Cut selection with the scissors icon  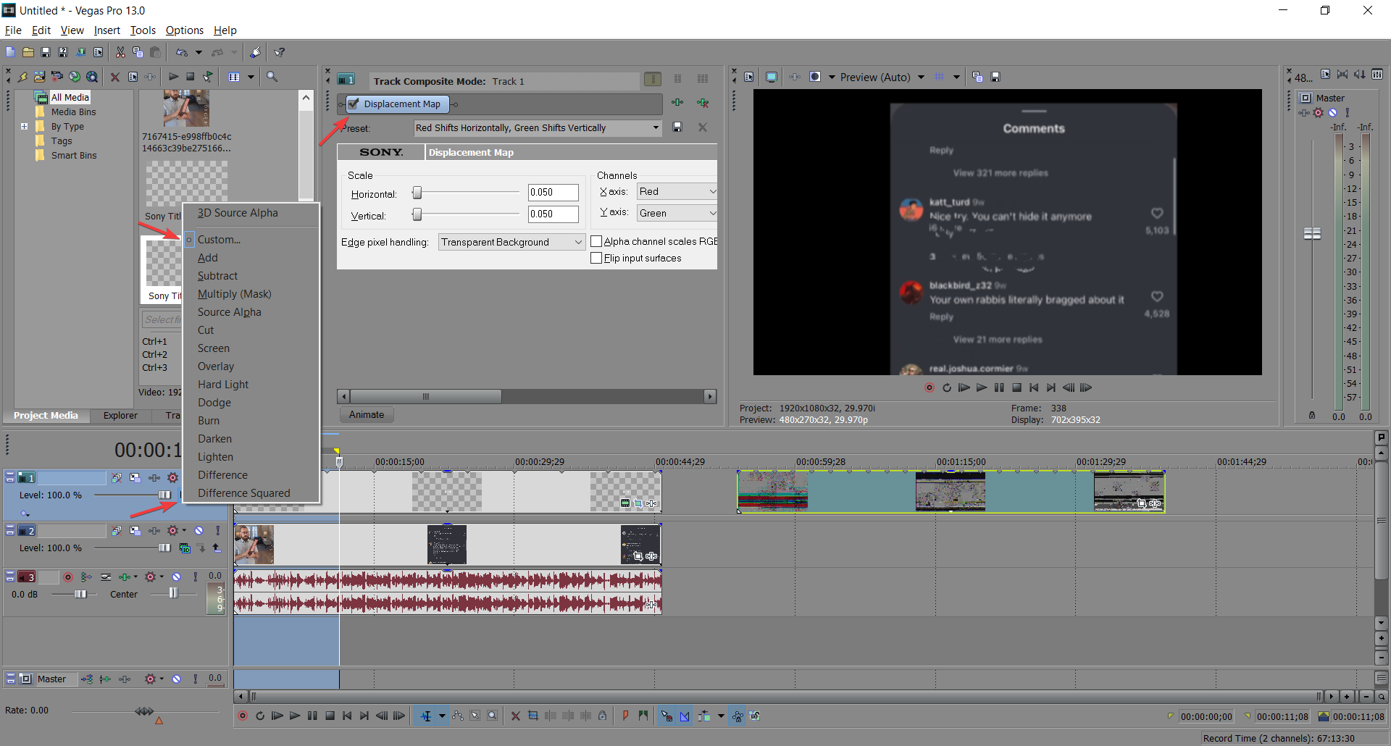(x=120, y=52)
